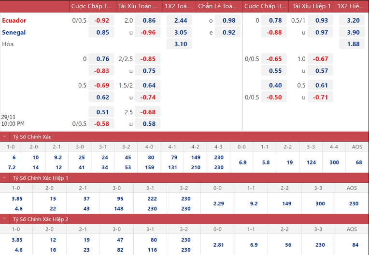369x255 pixels.
Task: Click the Ecuador team name
Action: point(14,20)
